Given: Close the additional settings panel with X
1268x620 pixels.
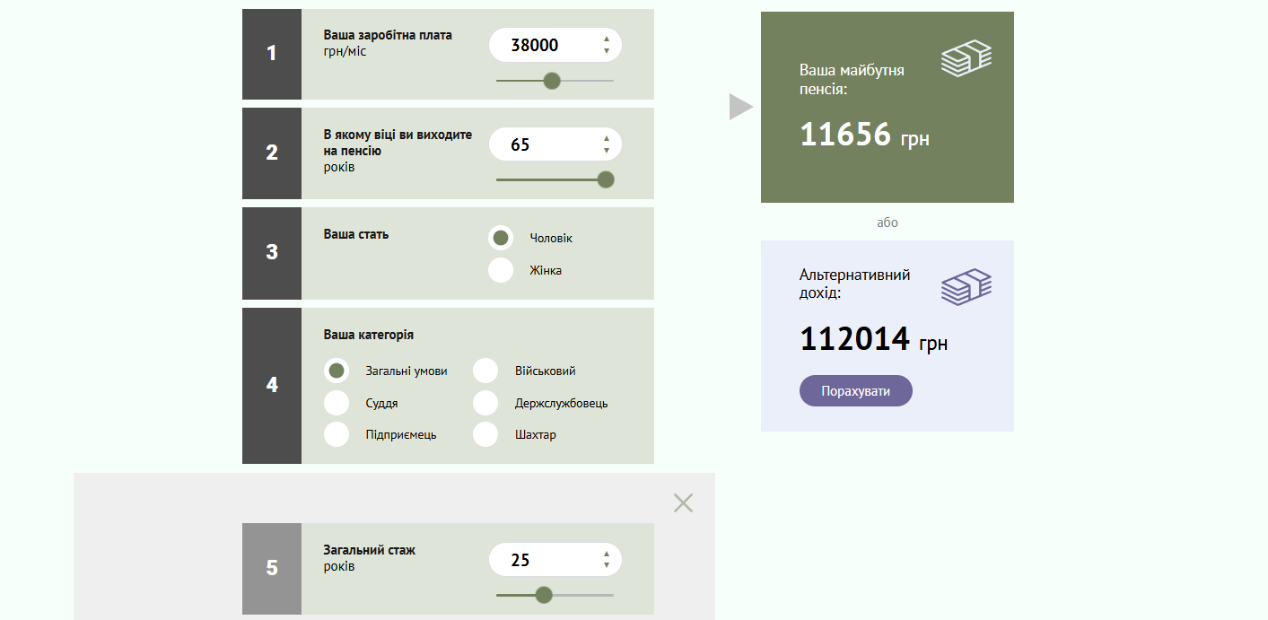Looking at the screenshot, I should point(683,503).
